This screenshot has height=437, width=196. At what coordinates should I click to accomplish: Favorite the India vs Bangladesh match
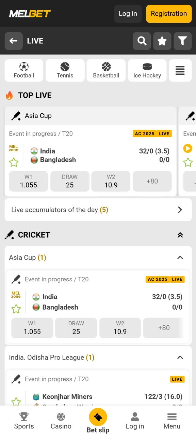16,308
